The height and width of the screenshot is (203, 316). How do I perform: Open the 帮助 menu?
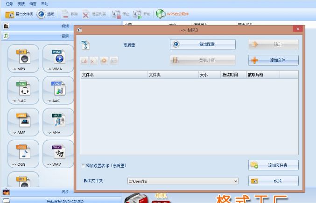[x=45, y=4]
